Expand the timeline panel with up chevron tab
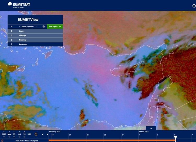 (151, 128)
